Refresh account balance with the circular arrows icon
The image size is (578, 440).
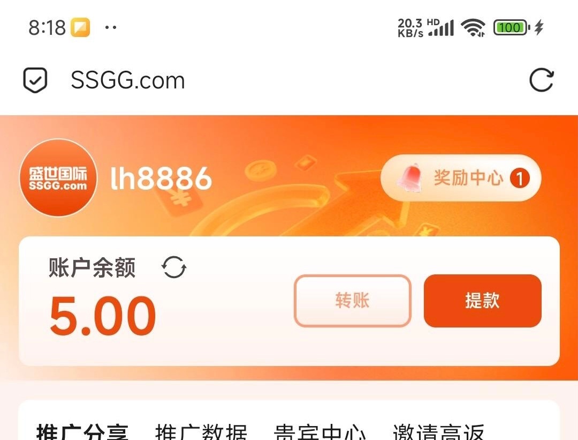pyautogui.click(x=174, y=267)
